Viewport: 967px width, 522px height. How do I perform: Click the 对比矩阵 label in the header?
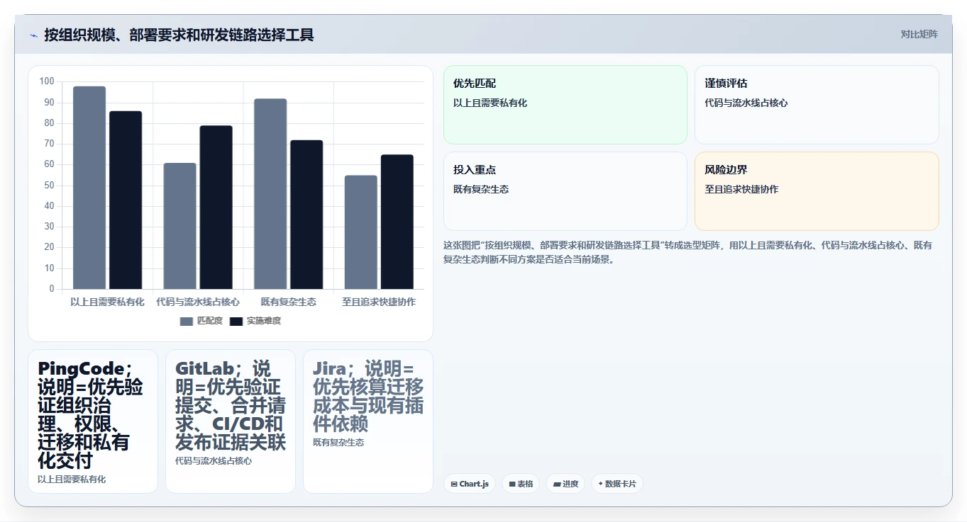(x=919, y=34)
